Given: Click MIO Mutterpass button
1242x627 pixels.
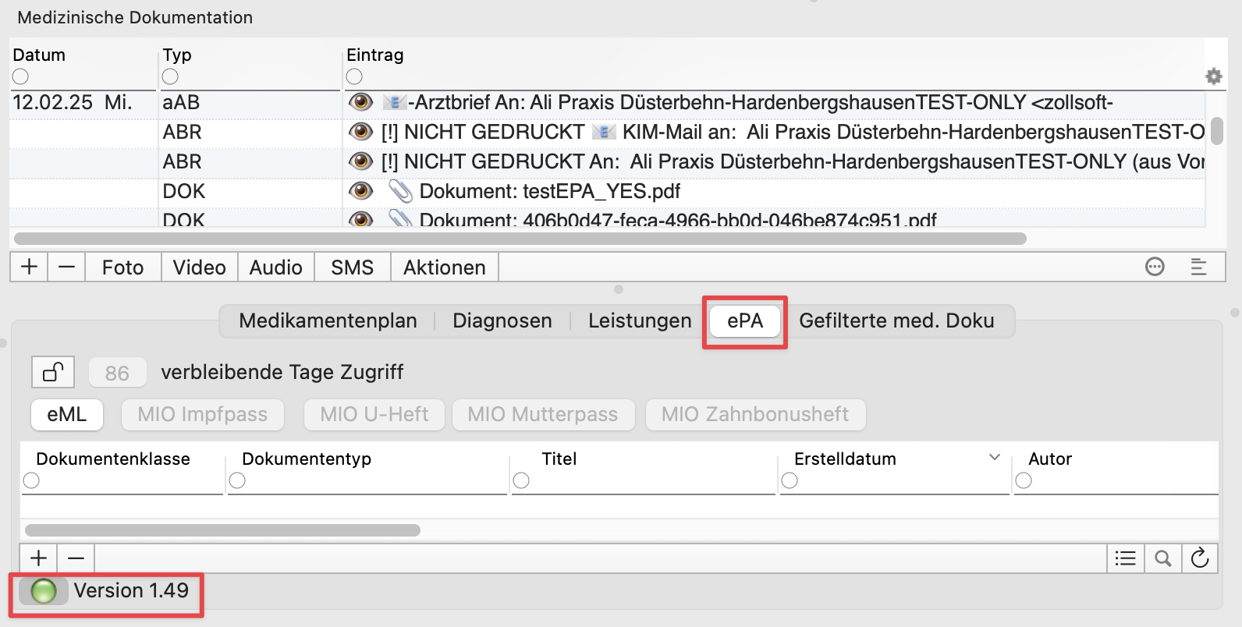Looking at the screenshot, I should (x=543, y=414).
